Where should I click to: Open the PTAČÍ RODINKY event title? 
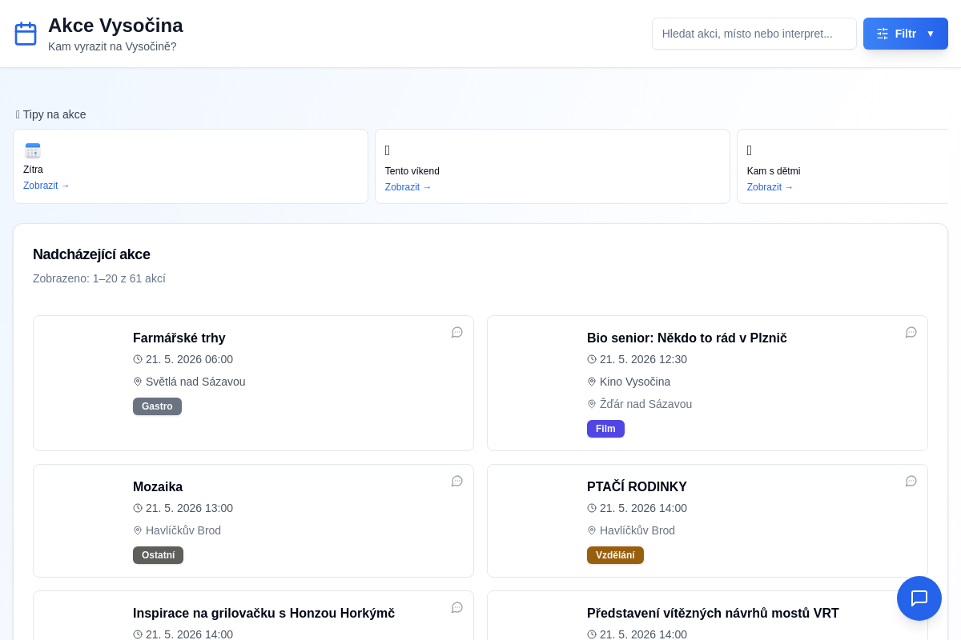[x=637, y=486]
